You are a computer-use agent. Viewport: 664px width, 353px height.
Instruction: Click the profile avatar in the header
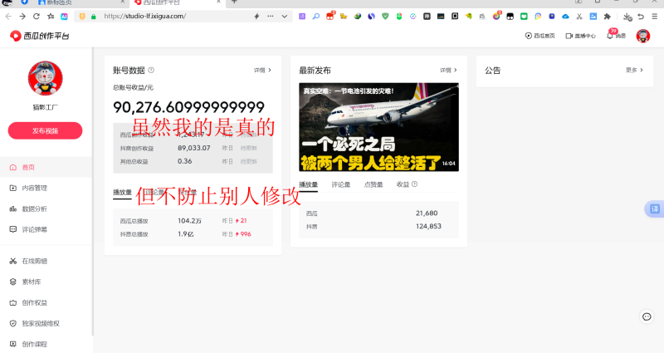642,36
